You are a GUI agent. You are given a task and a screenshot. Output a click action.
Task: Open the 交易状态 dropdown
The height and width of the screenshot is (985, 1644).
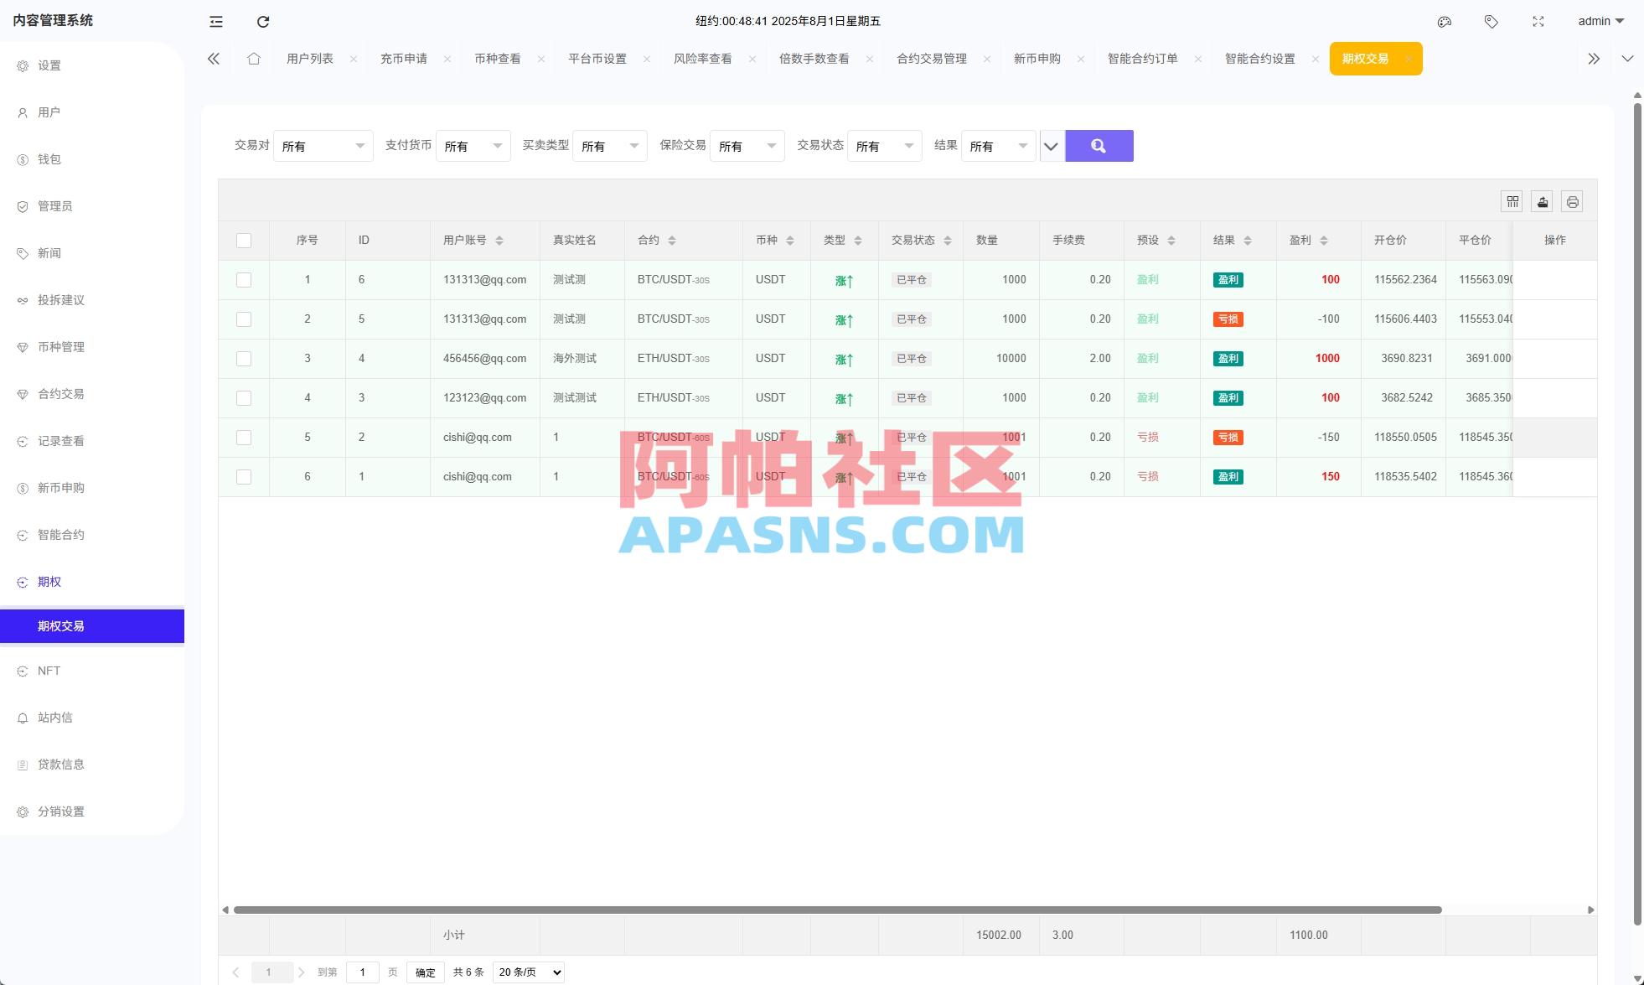pyautogui.click(x=885, y=146)
